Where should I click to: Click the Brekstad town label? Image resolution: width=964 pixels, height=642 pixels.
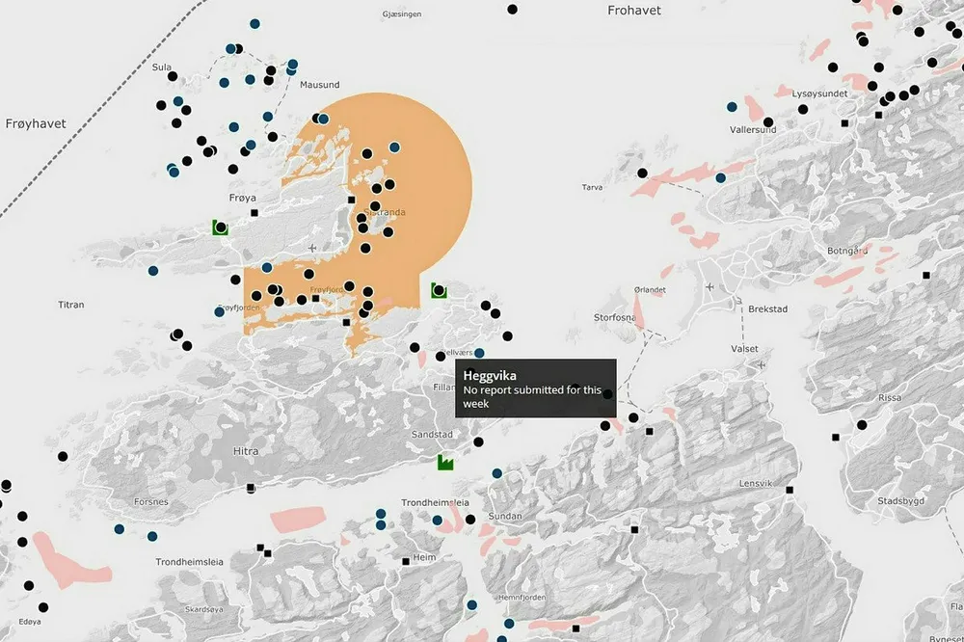click(x=769, y=309)
